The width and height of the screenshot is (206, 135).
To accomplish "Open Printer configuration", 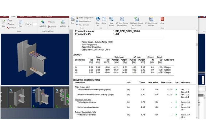I will 85,18.
